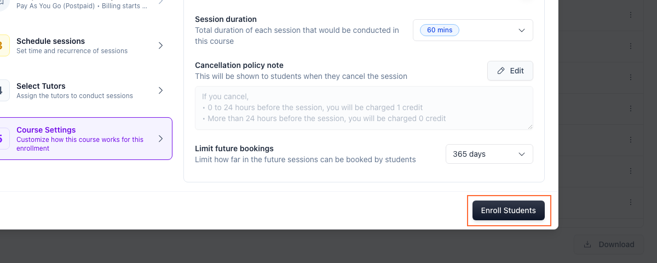
Task: Open the Limit future bookings 365 days dropdown
Action: 489,154
